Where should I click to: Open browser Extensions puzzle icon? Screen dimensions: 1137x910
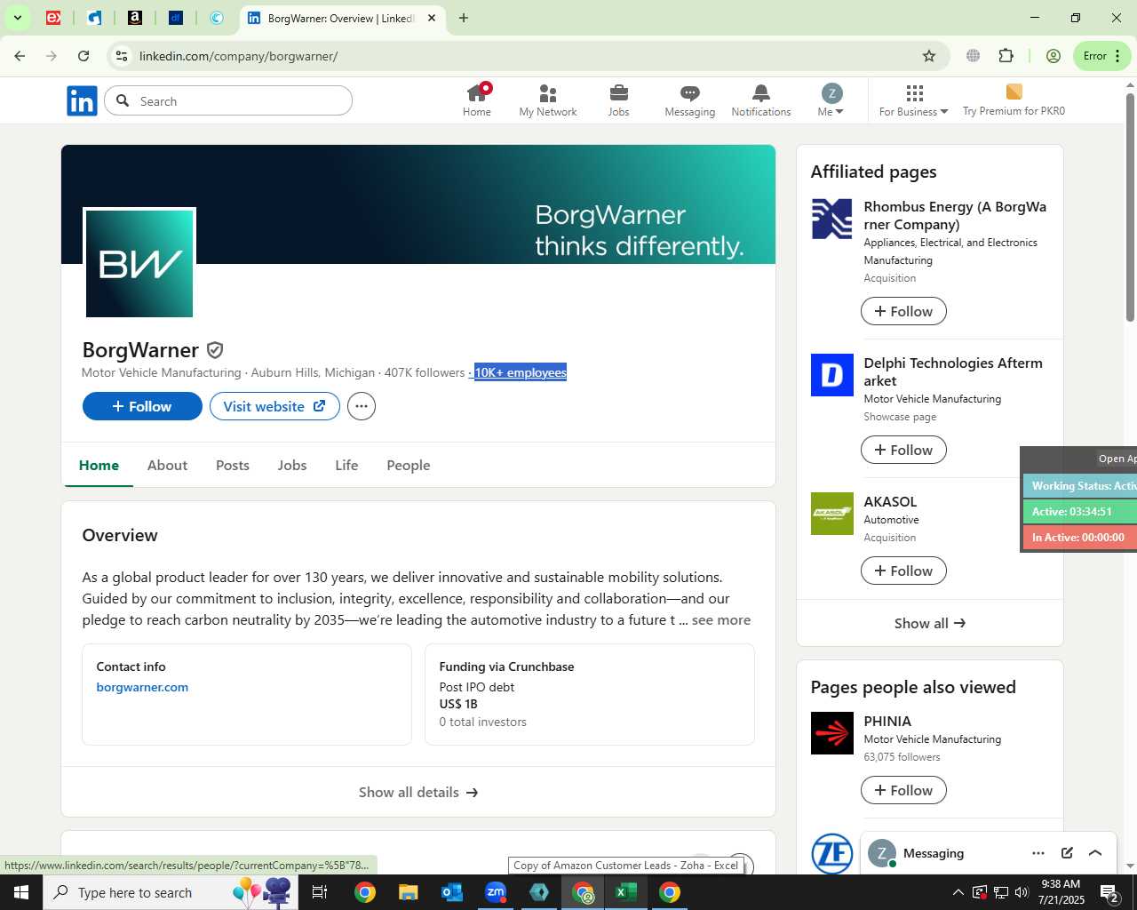pyautogui.click(x=1006, y=56)
